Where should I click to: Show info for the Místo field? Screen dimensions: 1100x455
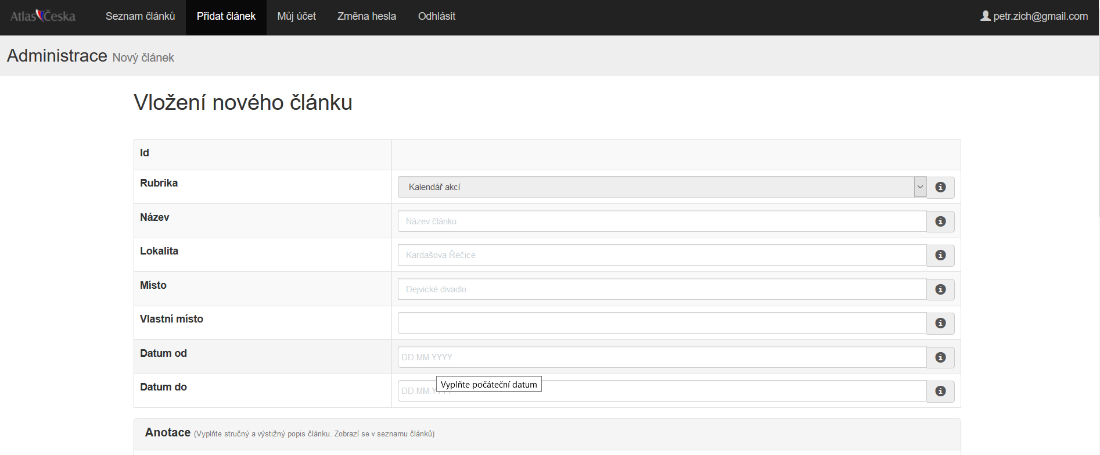pyautogui.click(x=940, y=289)
